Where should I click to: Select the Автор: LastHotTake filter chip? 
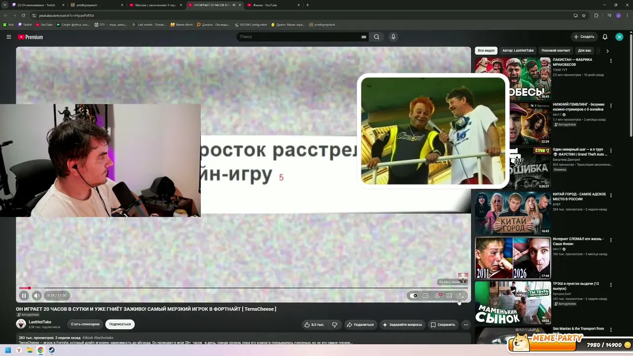518,50
